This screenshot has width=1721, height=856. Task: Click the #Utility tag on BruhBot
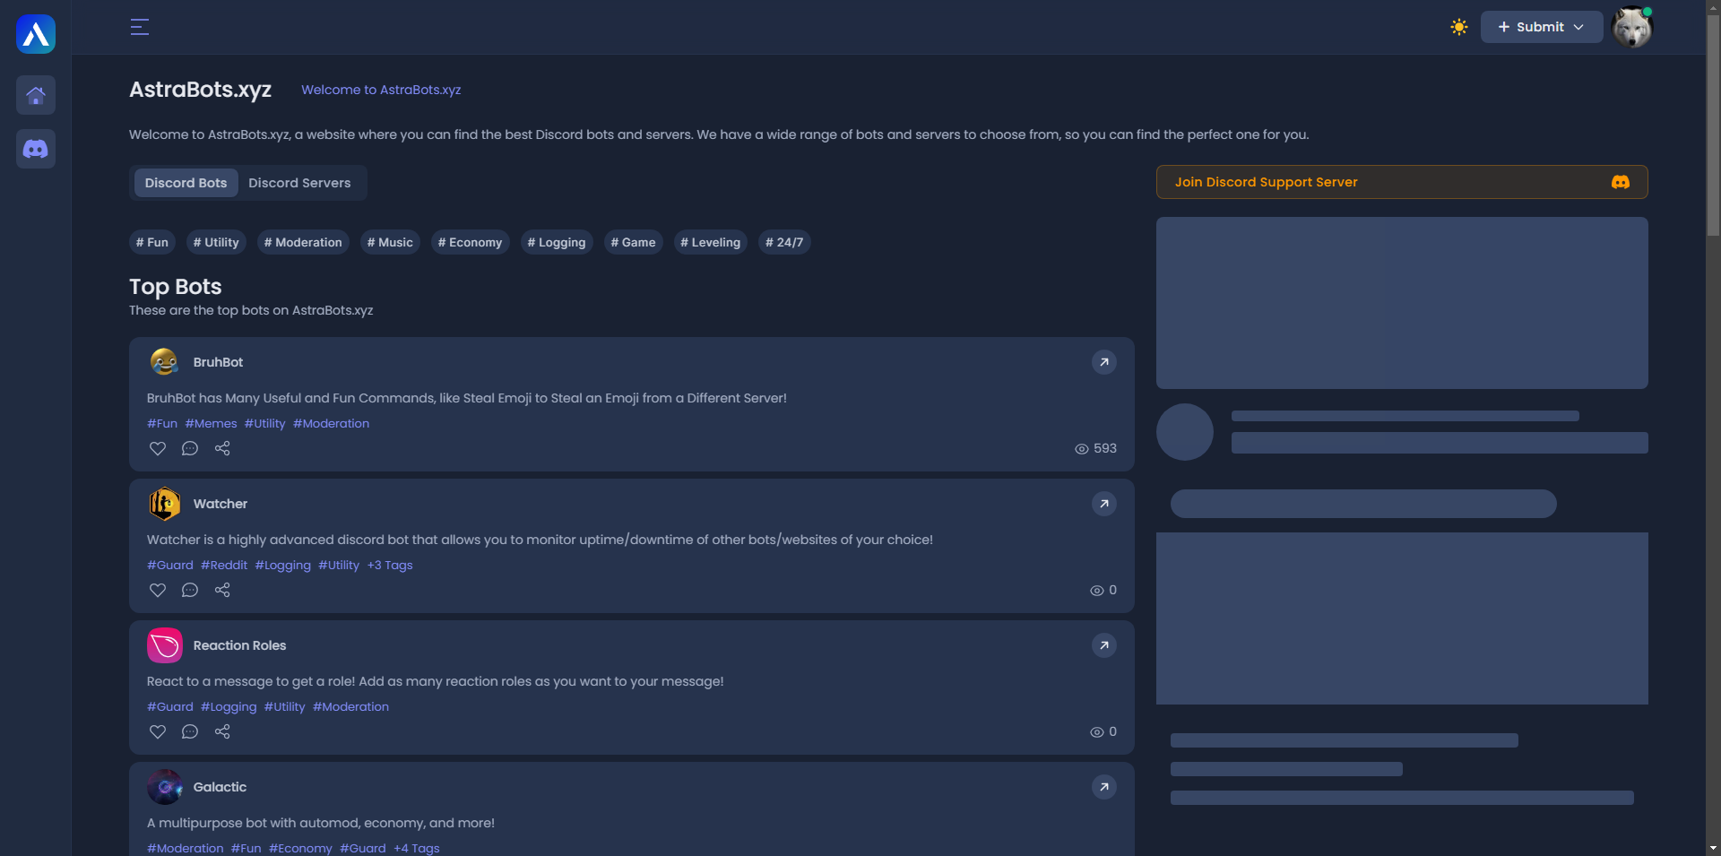point(264,423)
